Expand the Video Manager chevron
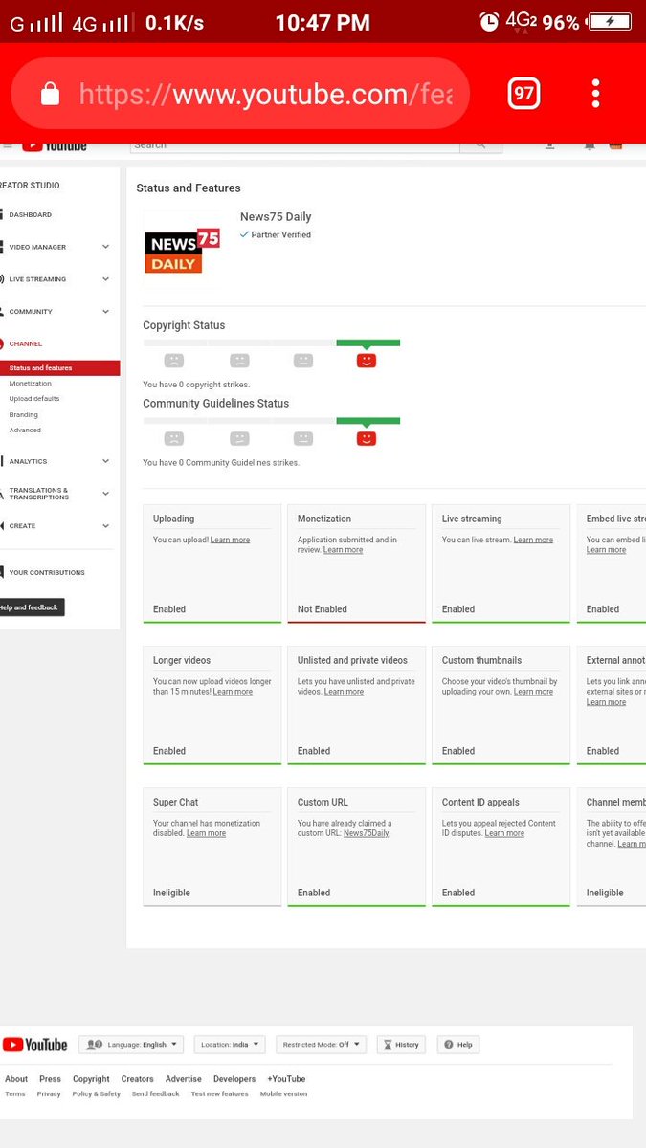Screen dimensions: 646x1148 coord(105,247)
